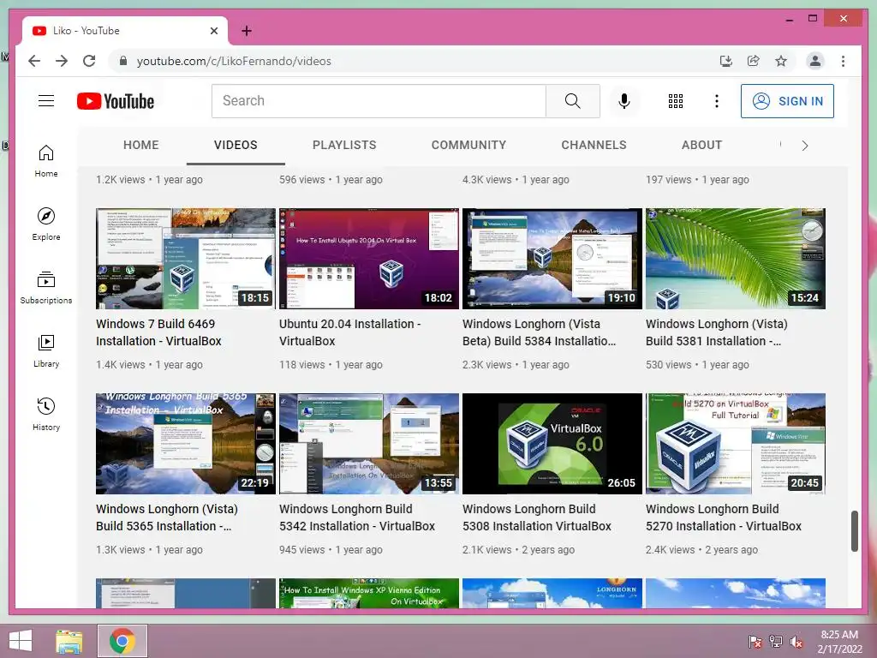This screenshot has height=658, width=877.
Task: Open Subscriptions in the sidebar
Action: tap(46, 288)
